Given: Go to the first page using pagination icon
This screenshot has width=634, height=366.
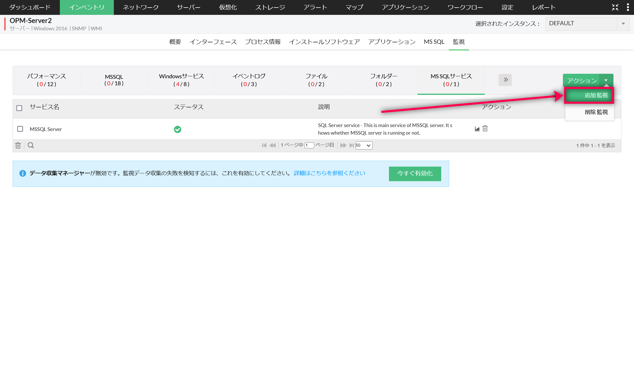Looking at the screenshot, I should [264, 145].
